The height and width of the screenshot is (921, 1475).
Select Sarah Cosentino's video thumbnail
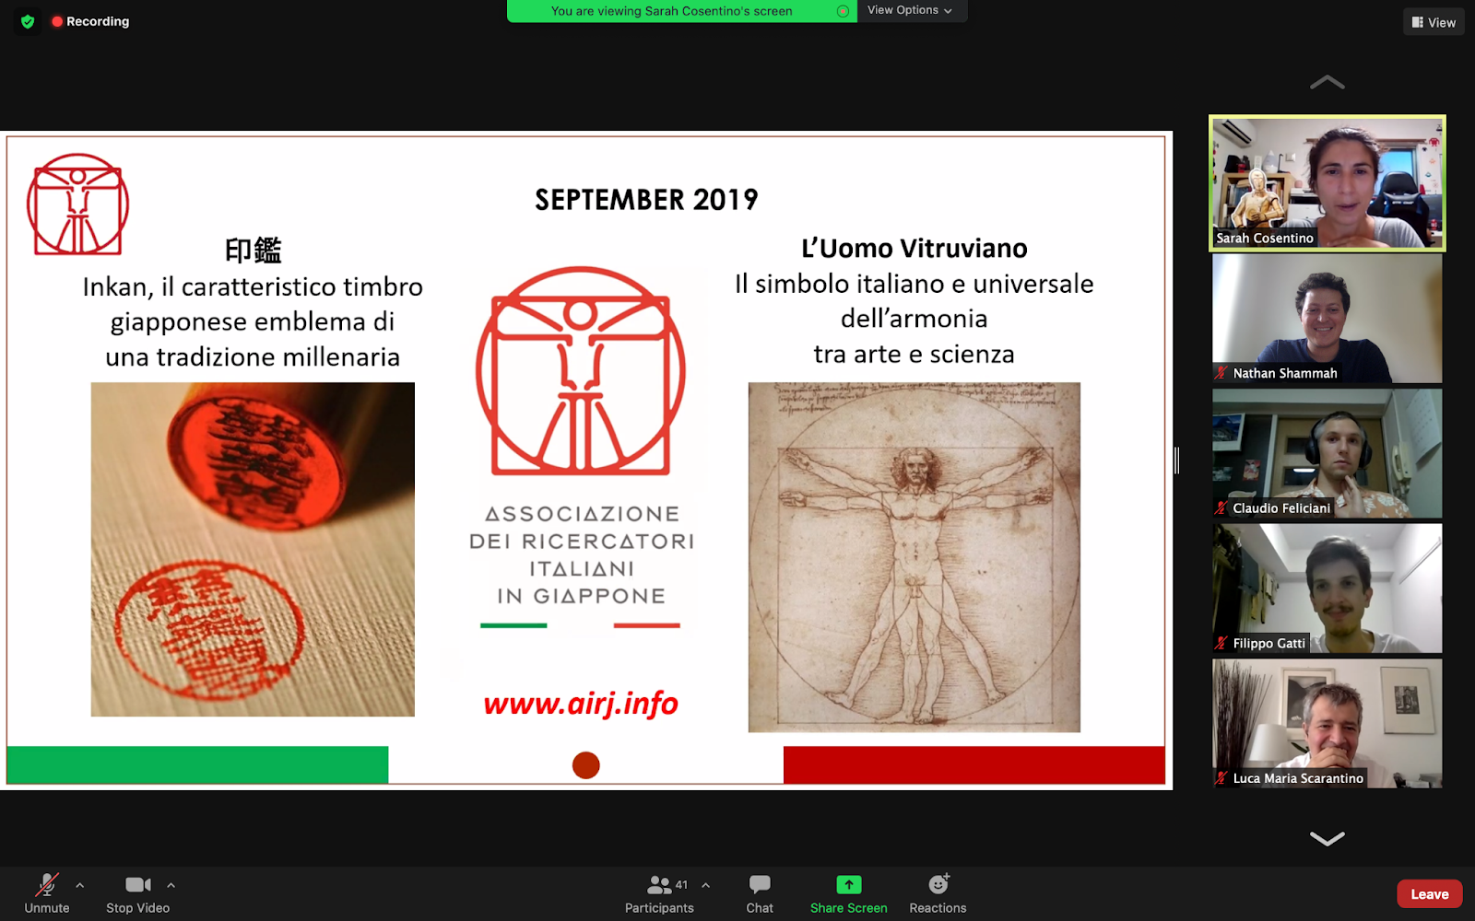click(1327, 183)
